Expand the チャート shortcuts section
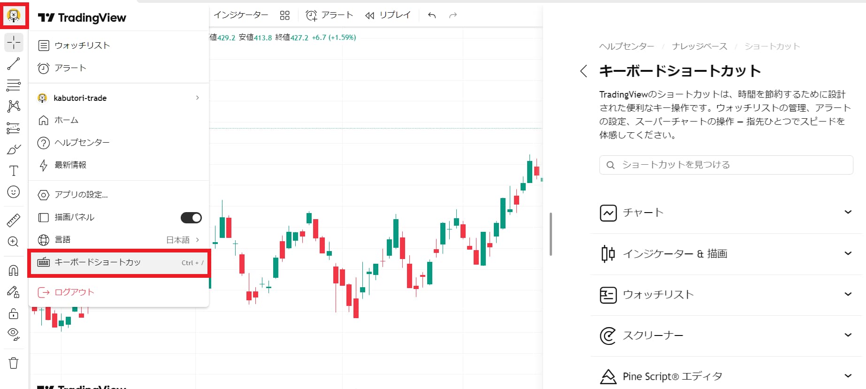 click(x=726, y=213)
